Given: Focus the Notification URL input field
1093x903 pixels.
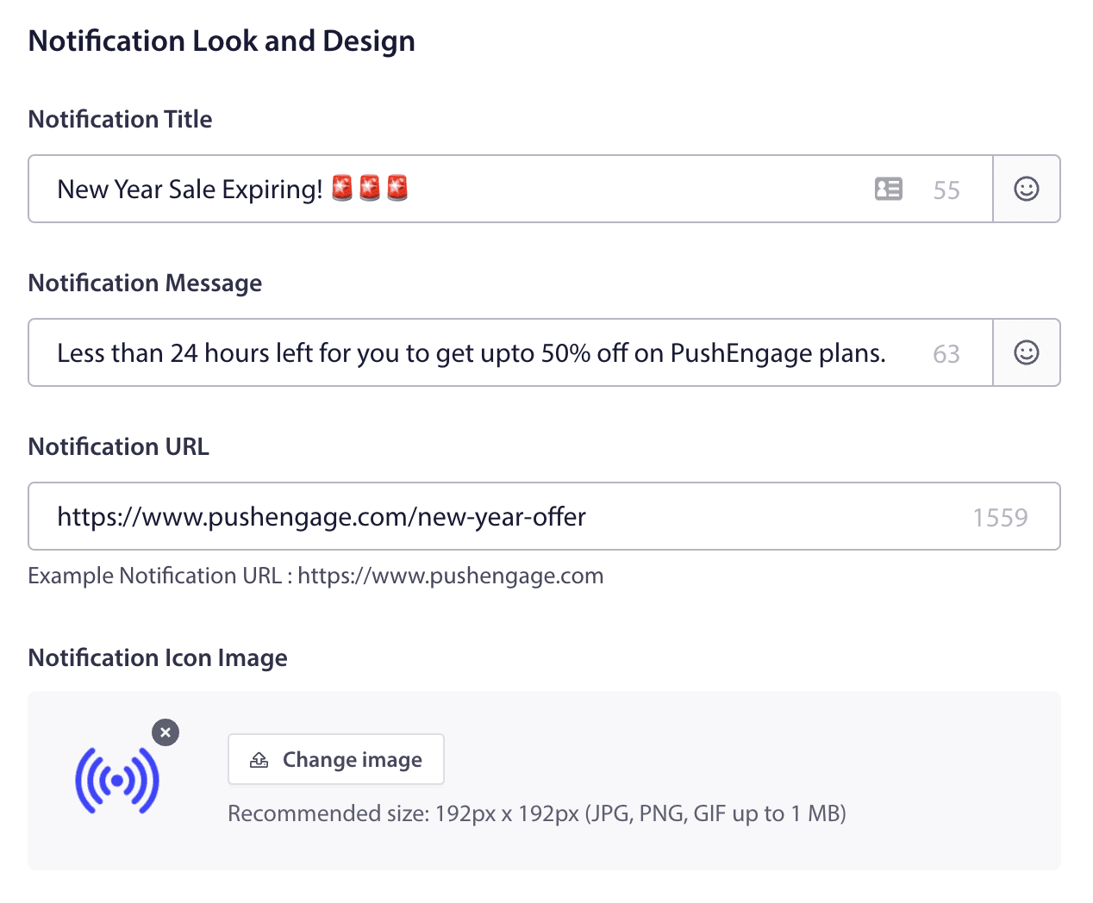Looking at the screenshot, I should point(544,516).
